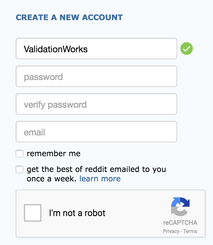Enable the remember me checkbox

tap(19, 154)
